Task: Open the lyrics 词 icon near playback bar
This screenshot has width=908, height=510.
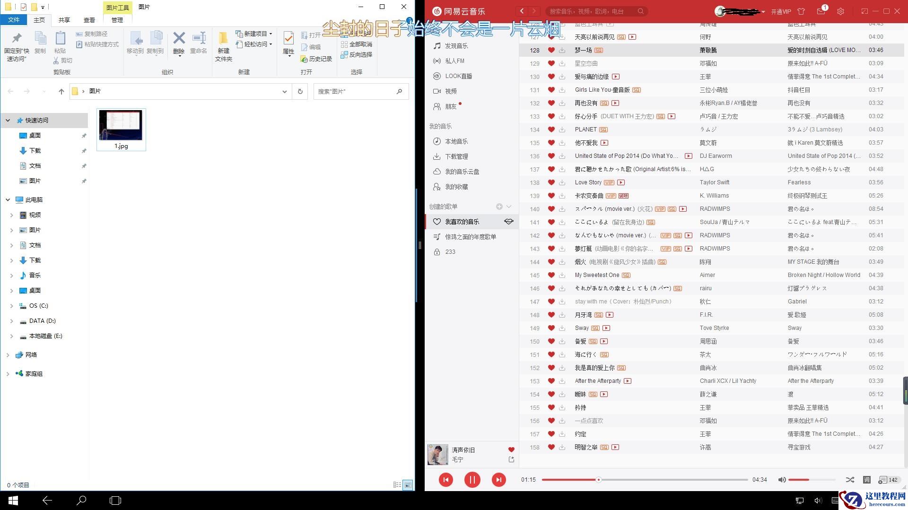Action: (x=867, y=479)
